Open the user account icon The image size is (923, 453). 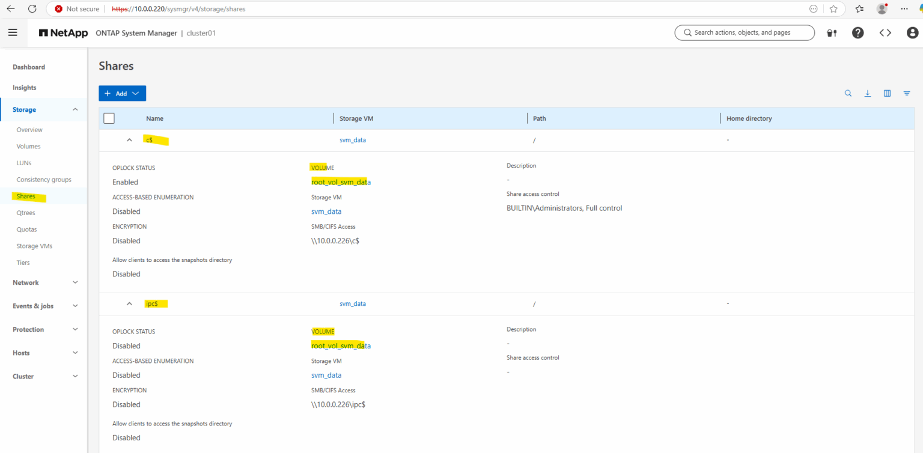point(912,32)
